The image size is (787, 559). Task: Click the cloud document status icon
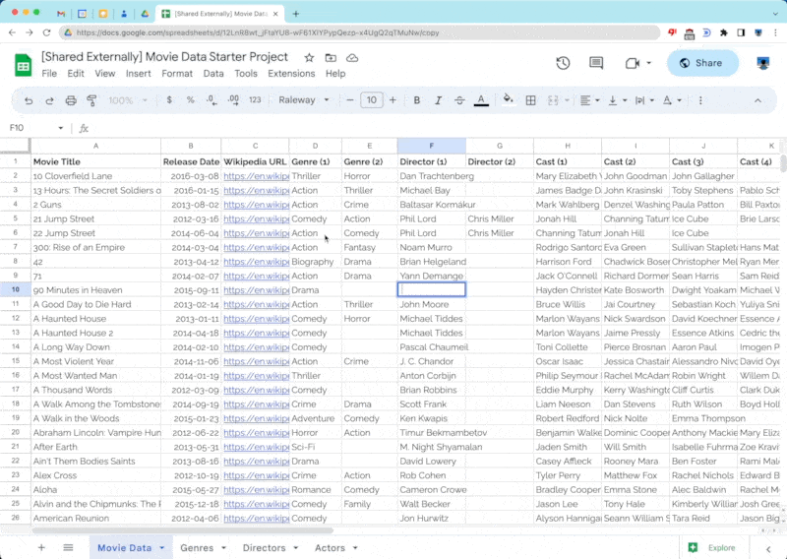352,58
